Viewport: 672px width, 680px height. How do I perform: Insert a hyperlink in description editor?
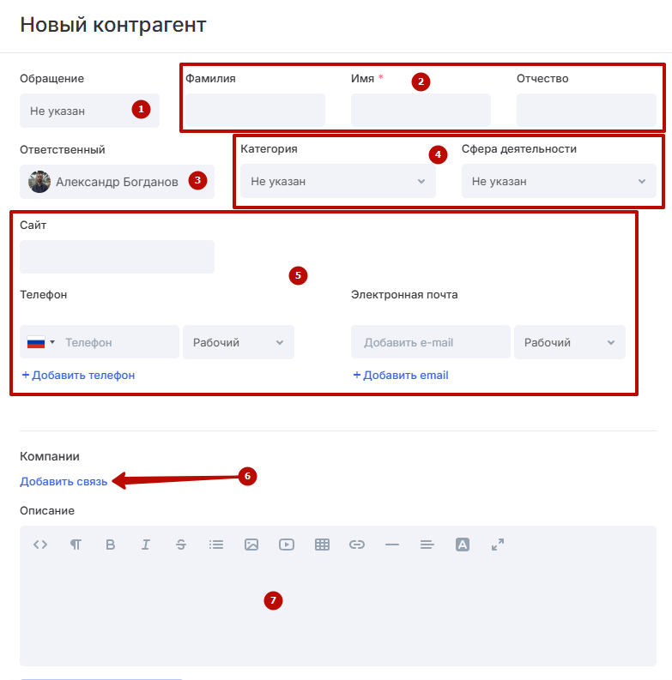click(x=357, y=545)
